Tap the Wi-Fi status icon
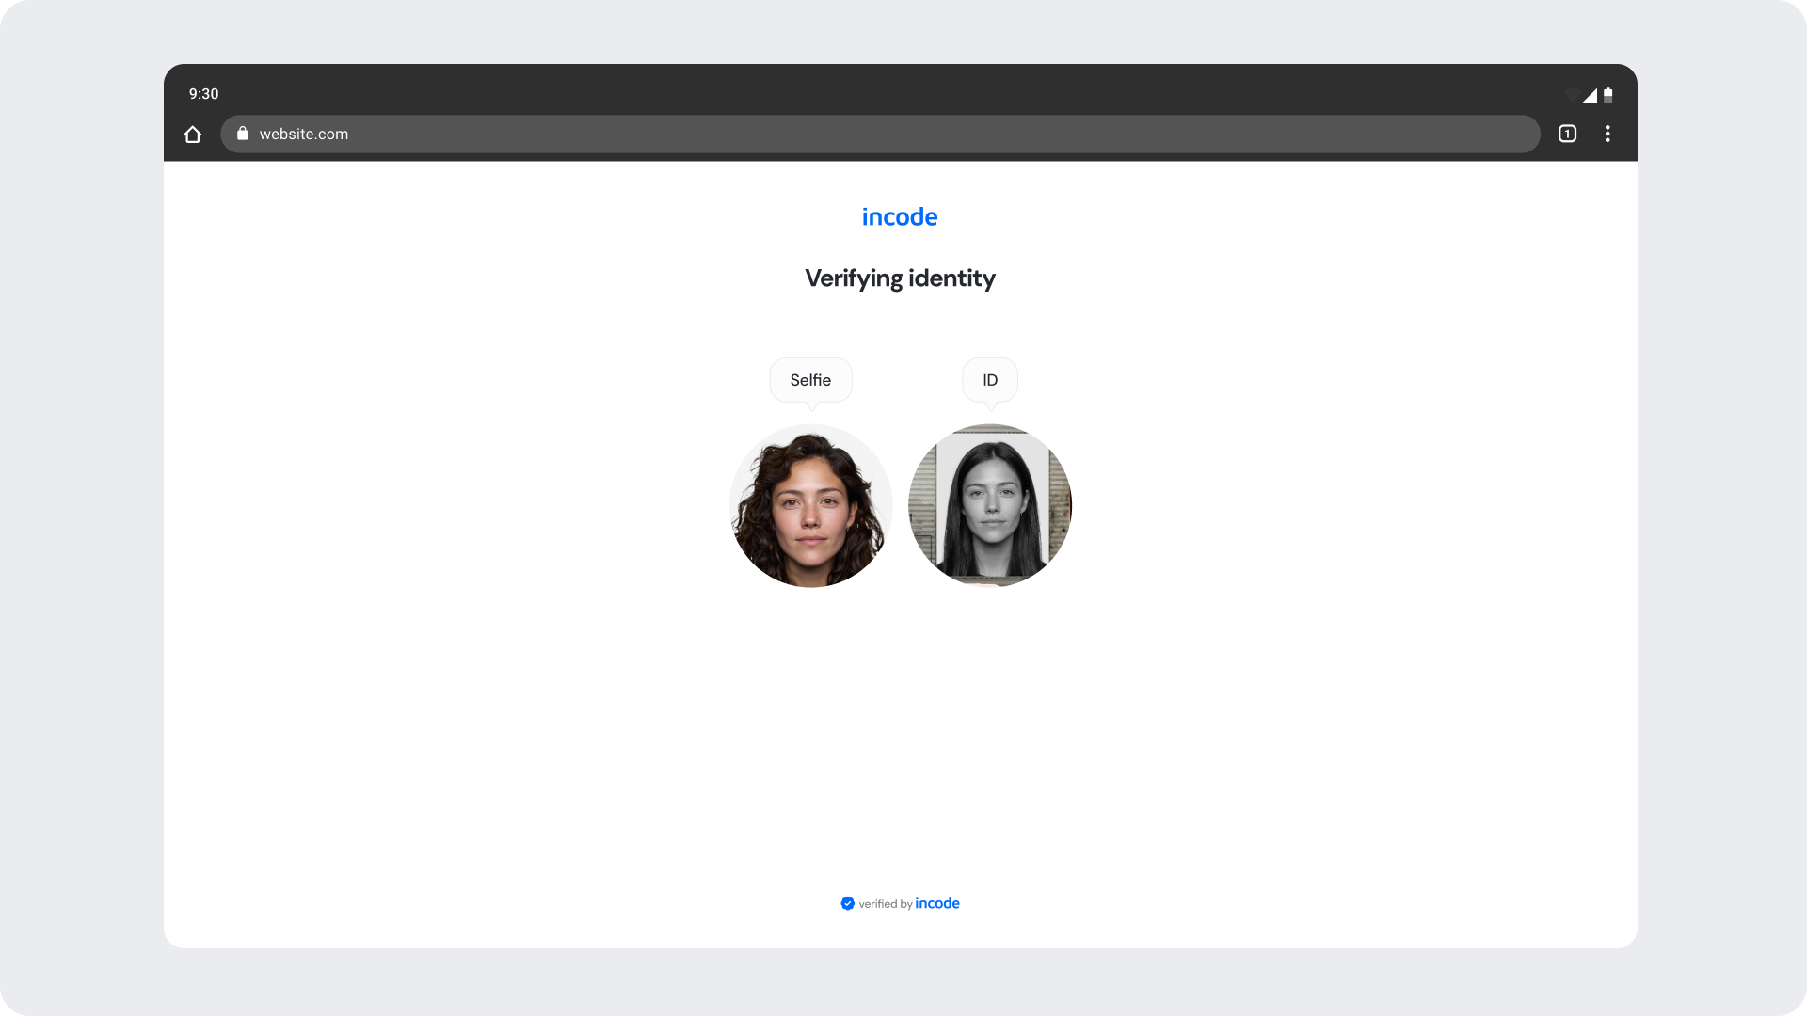 pyautogui.click(x=1572, y=95)
